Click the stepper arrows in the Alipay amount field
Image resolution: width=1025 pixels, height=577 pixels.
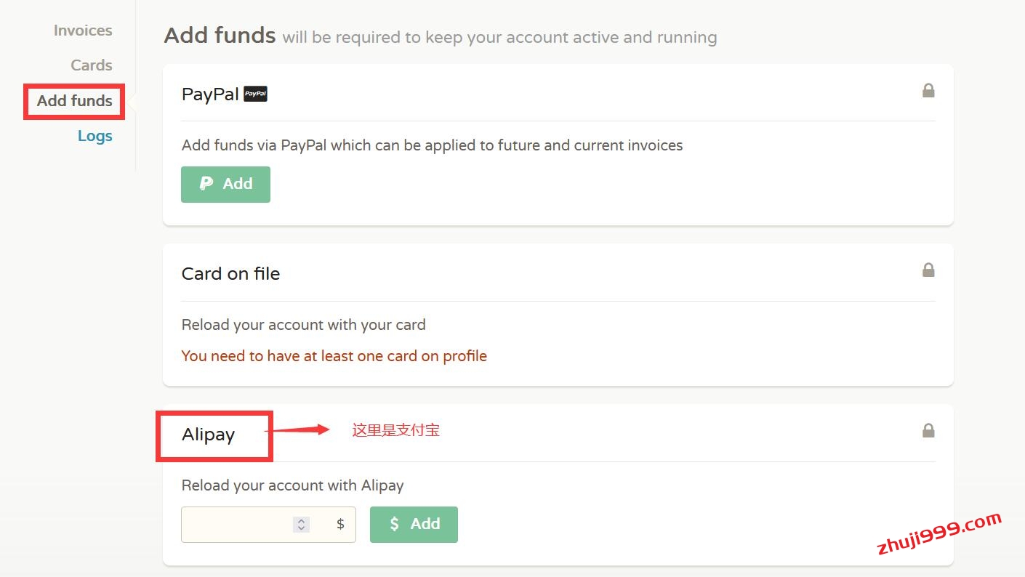point(302,525)
